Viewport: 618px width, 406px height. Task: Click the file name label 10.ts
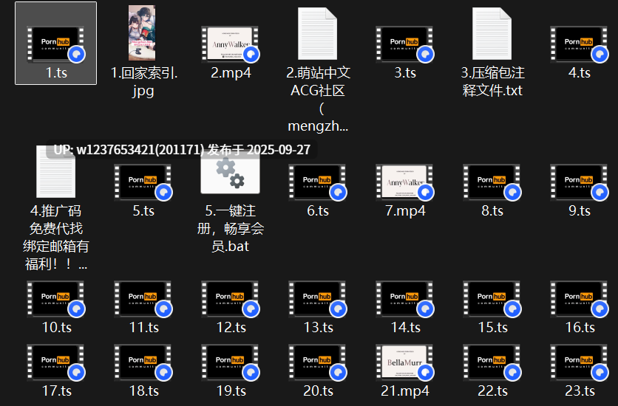(x=57, y=327)
